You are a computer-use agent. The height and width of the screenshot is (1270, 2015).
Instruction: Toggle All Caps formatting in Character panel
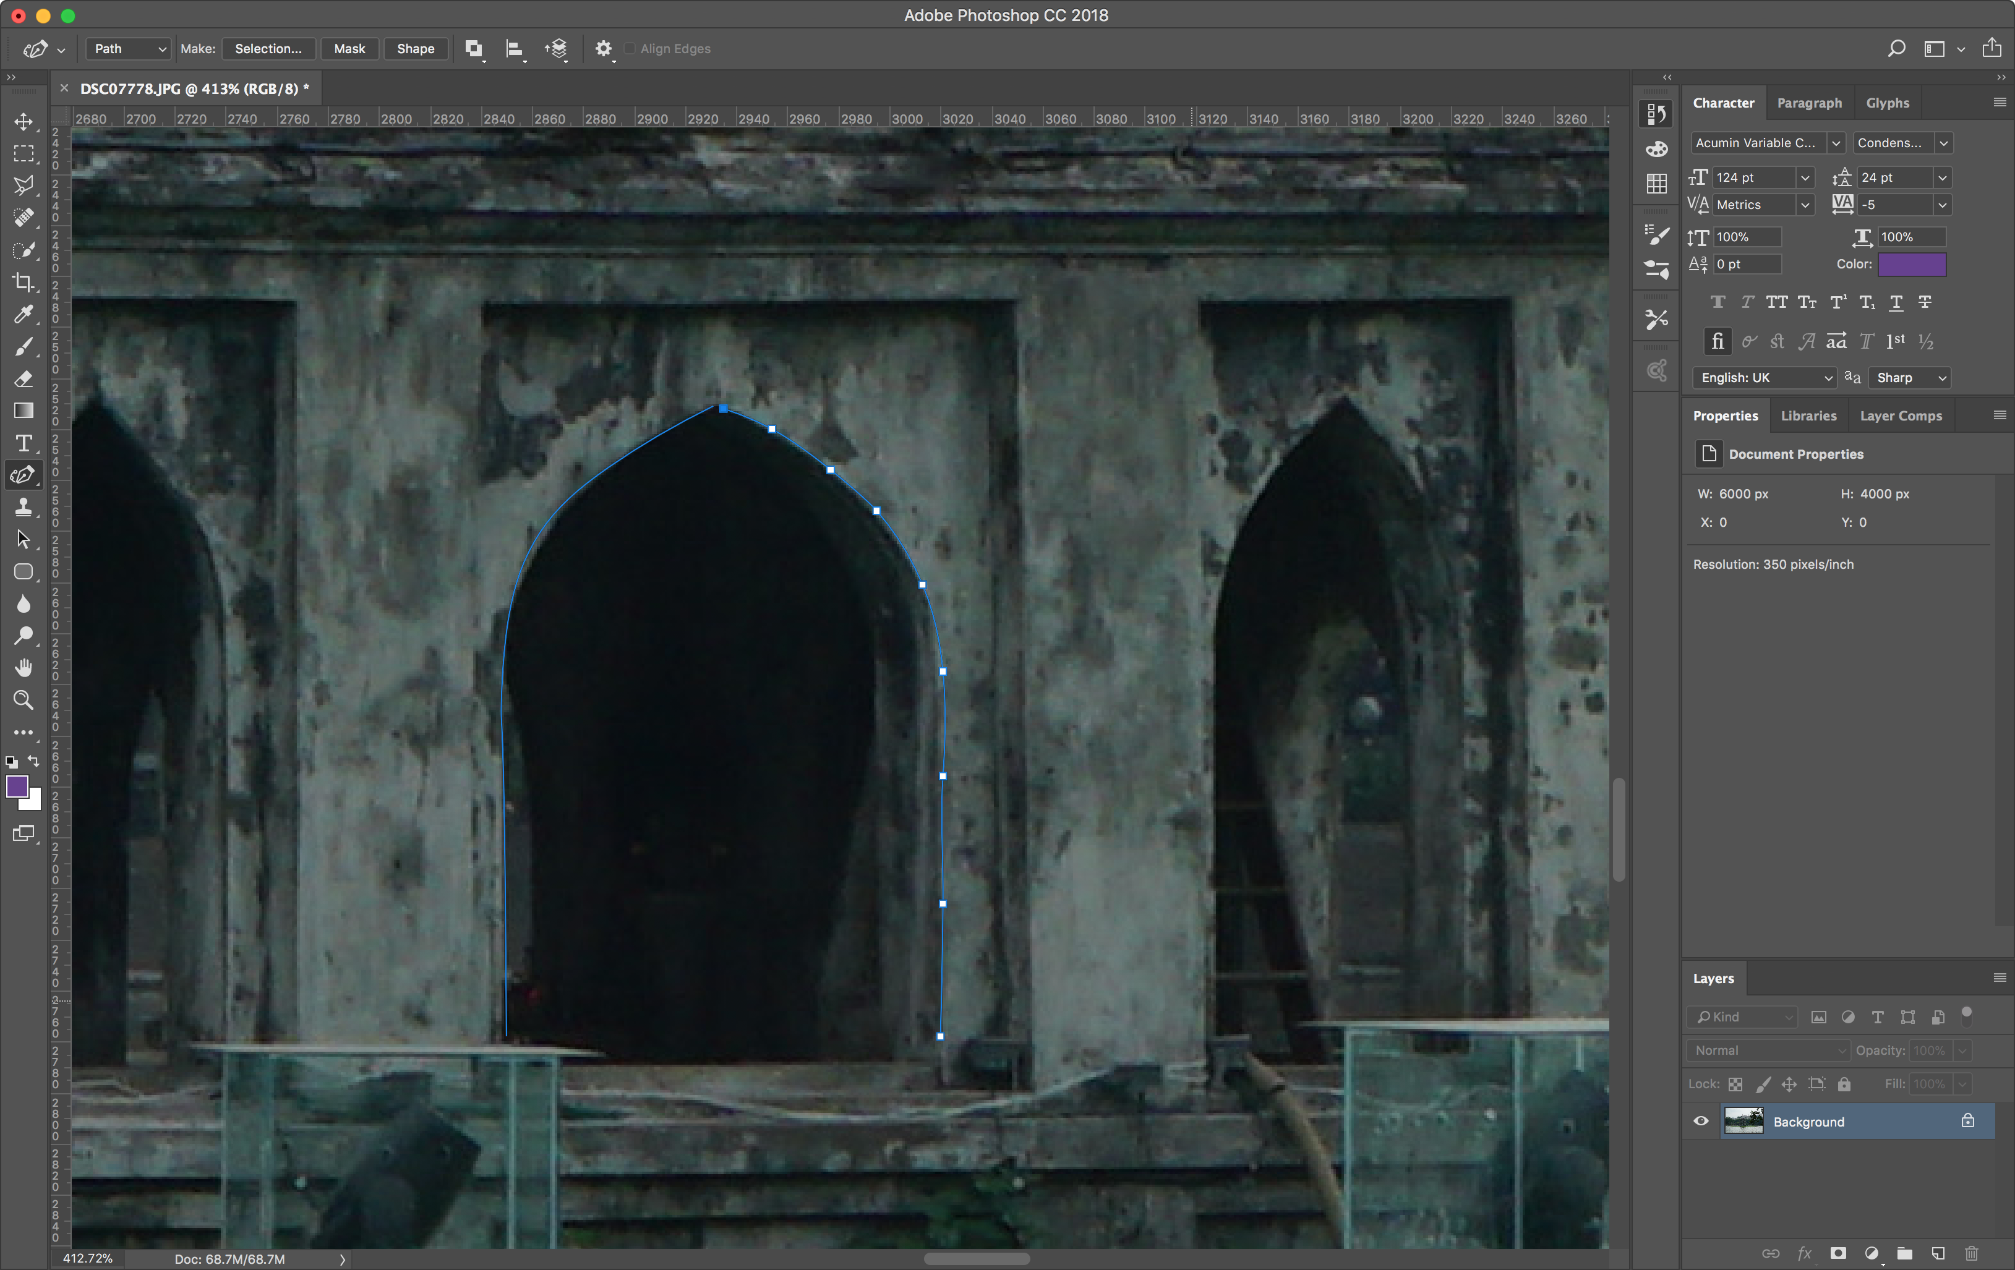(1776, 302)
